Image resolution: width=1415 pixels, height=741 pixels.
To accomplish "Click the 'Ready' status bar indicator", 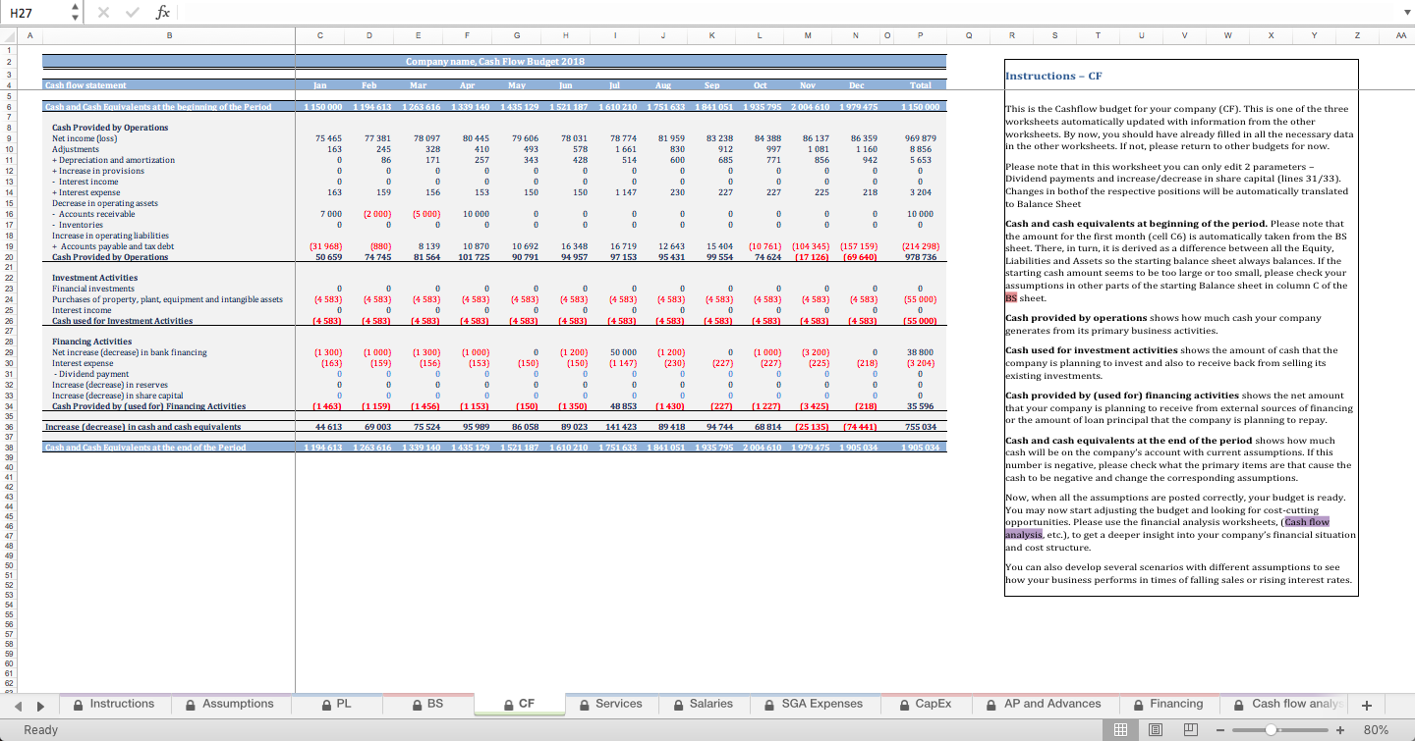I will [41, 730].
